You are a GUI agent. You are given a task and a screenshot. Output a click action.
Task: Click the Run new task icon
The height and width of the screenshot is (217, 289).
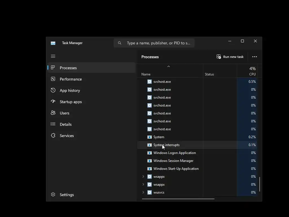tap(219, 57)
